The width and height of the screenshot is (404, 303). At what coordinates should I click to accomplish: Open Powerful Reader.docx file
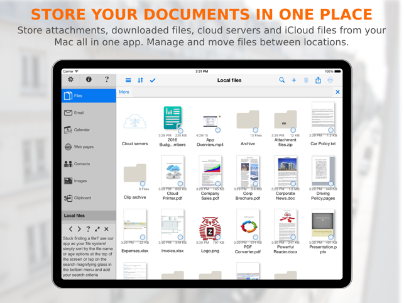(285, 231)
